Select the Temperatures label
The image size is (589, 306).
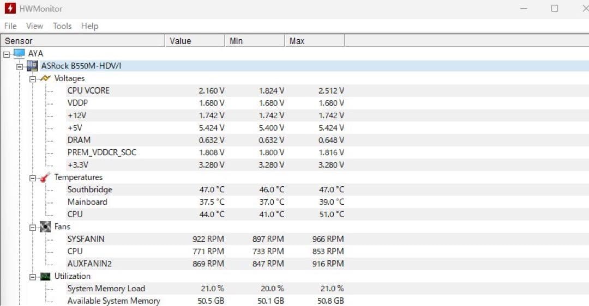[78, 178]
